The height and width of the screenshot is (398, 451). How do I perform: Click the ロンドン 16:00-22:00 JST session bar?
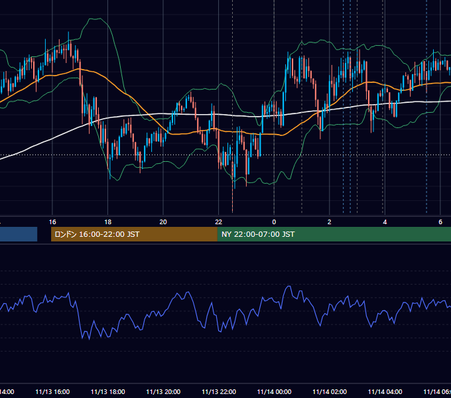(134, 234)
